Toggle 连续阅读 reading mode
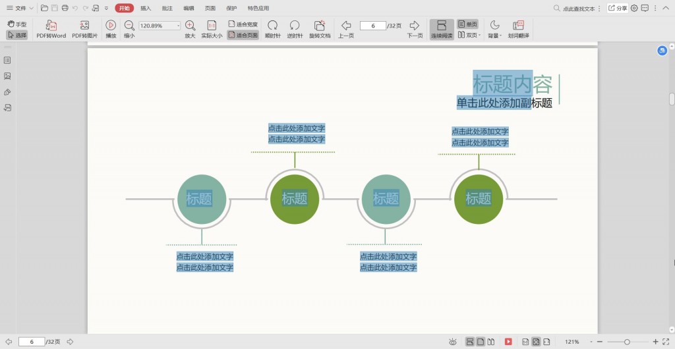The image size is (675, 349). 441,30
